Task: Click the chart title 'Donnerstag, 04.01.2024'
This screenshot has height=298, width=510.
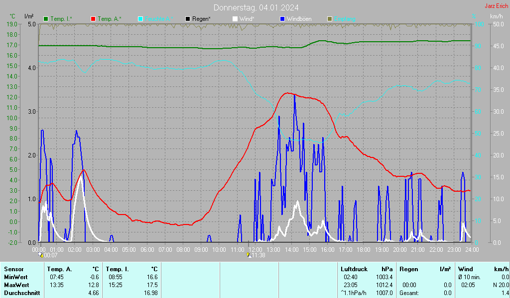Action: [x=256, y=7]
